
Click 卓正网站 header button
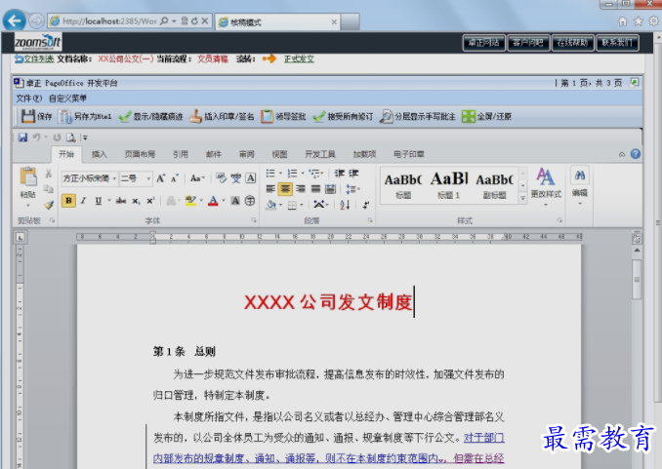coord(484,43)
